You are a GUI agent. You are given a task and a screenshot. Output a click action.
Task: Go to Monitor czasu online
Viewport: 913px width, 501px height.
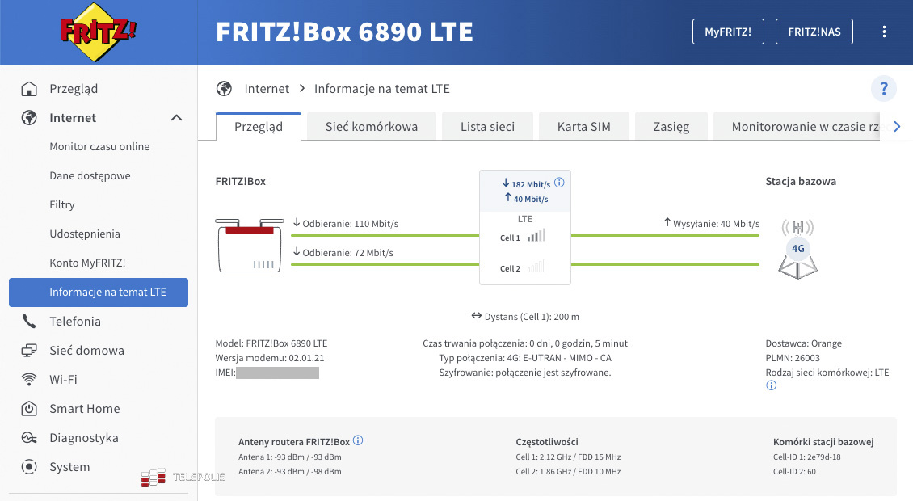click(x=99, y=147)
